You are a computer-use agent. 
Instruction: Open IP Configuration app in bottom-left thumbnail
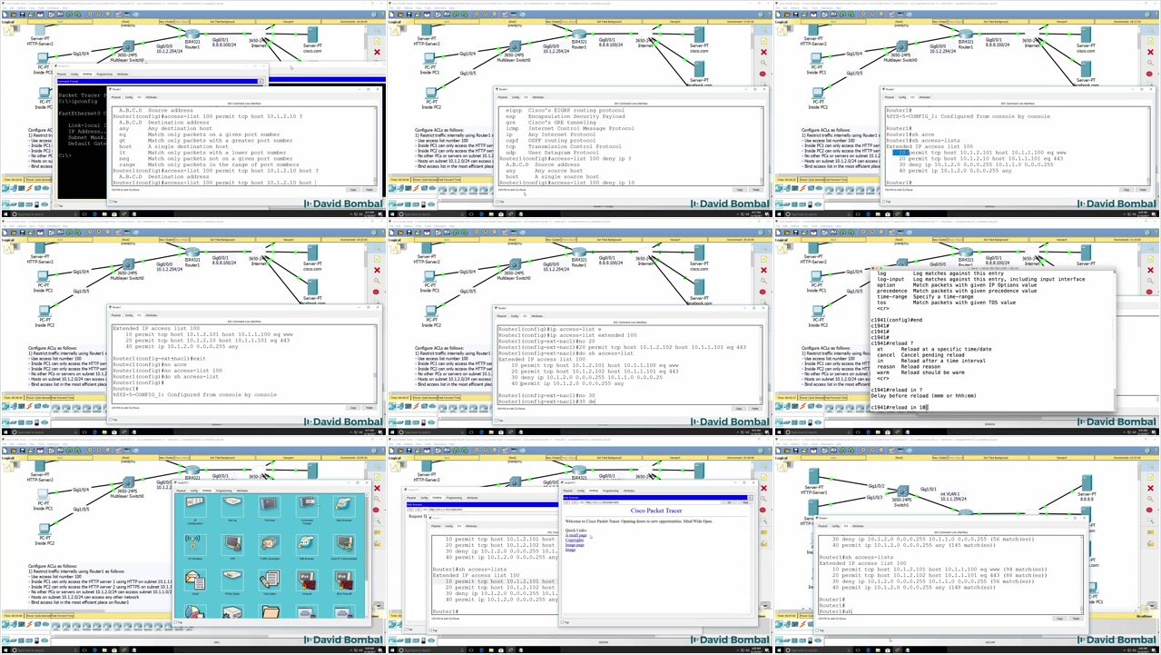coord(195,507)
